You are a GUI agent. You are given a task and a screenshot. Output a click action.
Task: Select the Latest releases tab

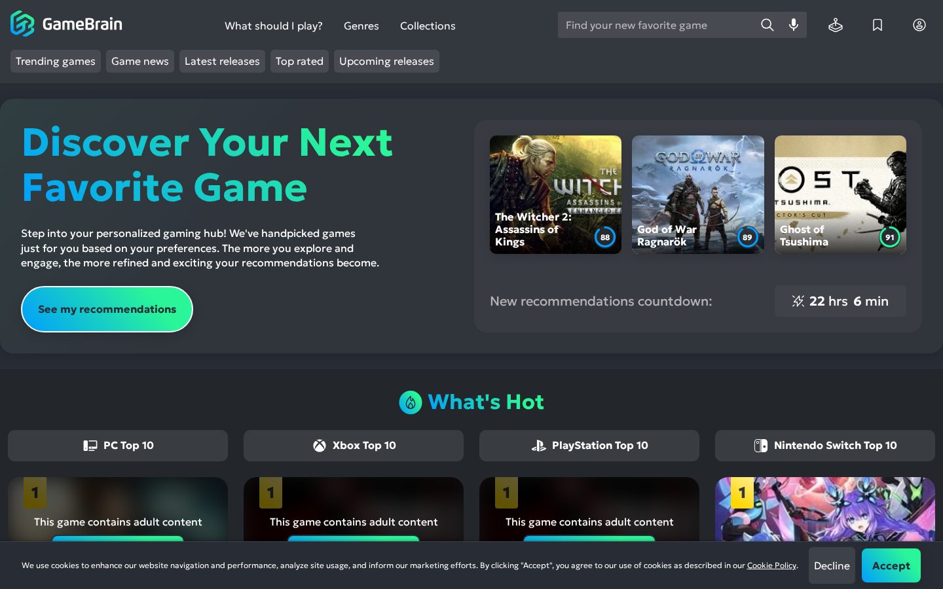pyautogui.click(x=222, y=61)
